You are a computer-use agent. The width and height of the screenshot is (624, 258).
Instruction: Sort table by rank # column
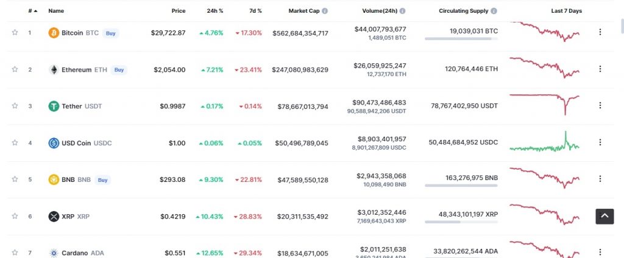(x=33, y=11)
